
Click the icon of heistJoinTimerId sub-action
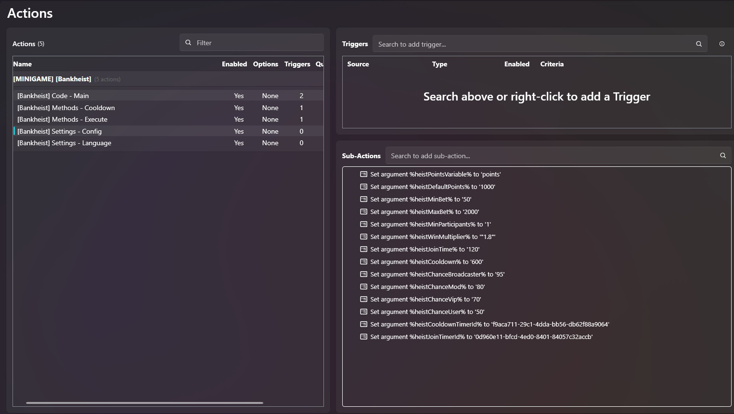pyautogui.click(x=364, y=337)
